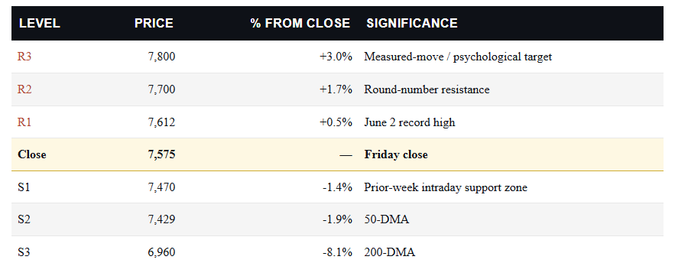Click 'Prior-week intraday support zone' text
The image size is (675, 276).
446,187
